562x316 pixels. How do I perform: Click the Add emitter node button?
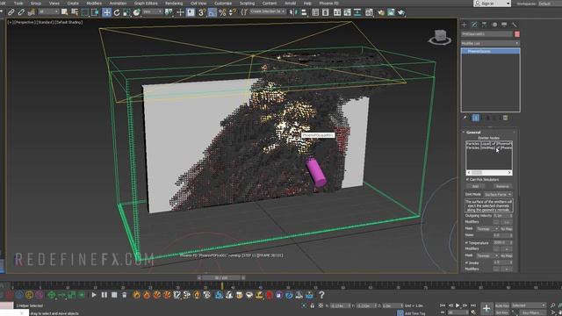click(475, 186)
